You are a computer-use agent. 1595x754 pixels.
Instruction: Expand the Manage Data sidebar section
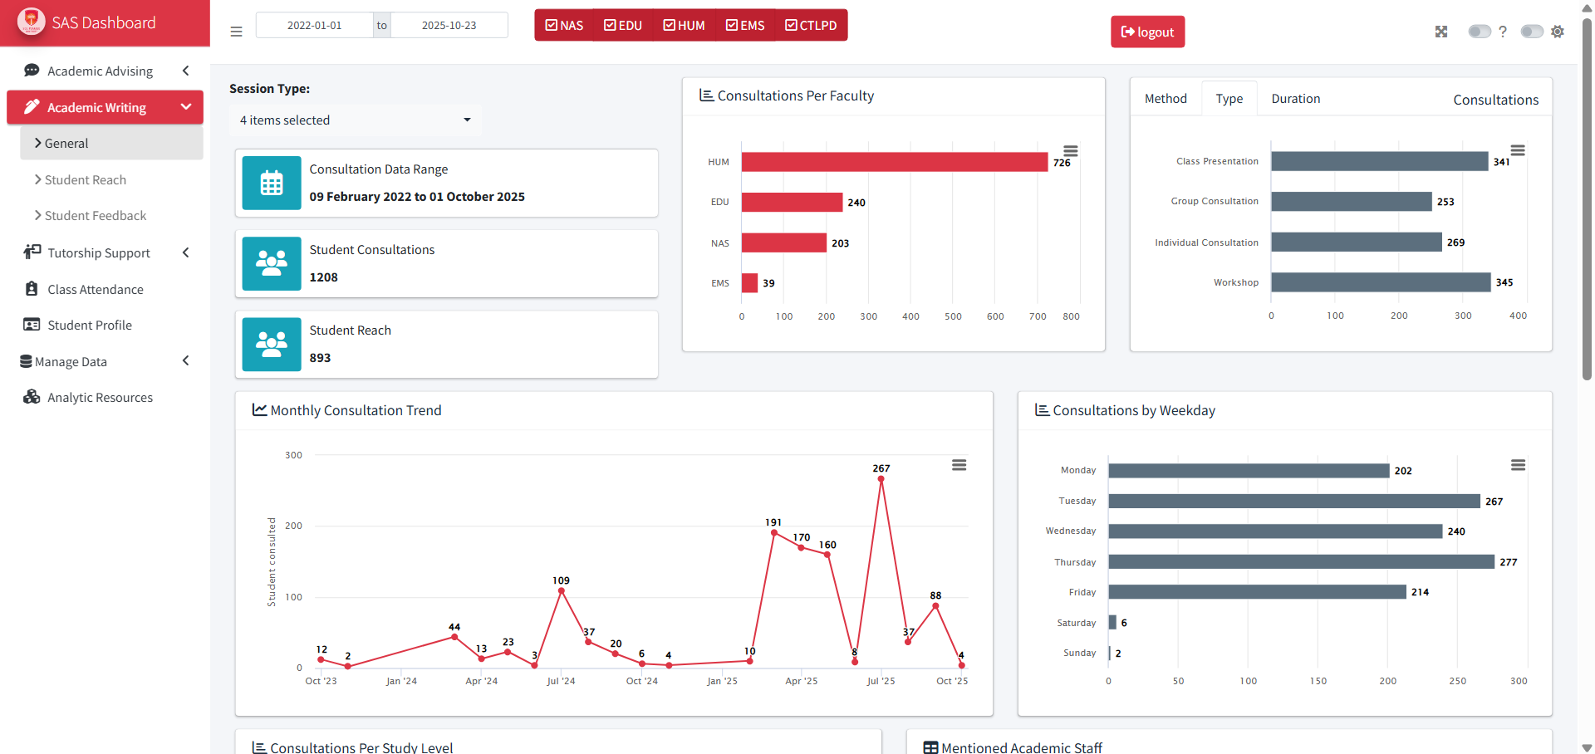186,361
